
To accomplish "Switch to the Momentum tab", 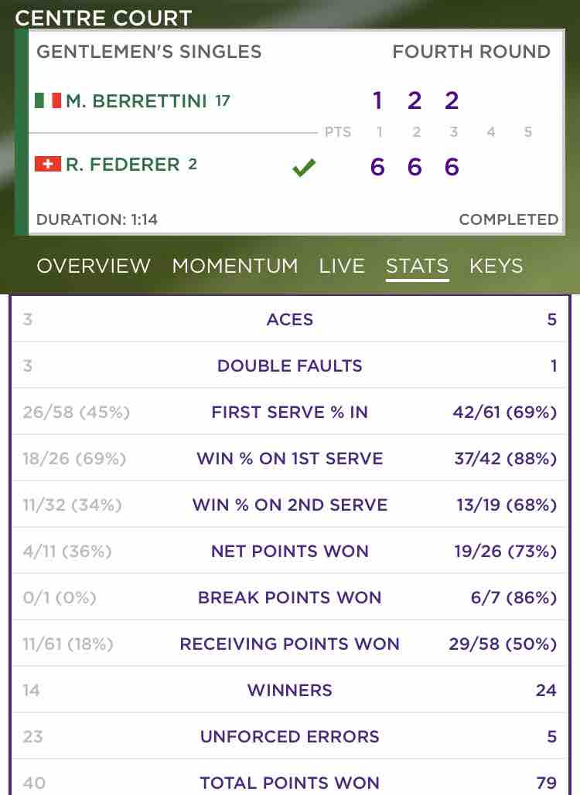I will (x=235, y=266).
